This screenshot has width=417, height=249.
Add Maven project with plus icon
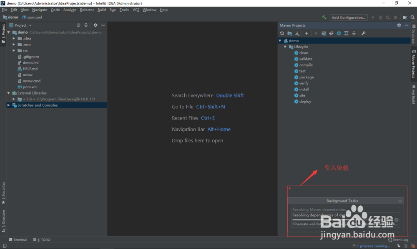point(306,33)
